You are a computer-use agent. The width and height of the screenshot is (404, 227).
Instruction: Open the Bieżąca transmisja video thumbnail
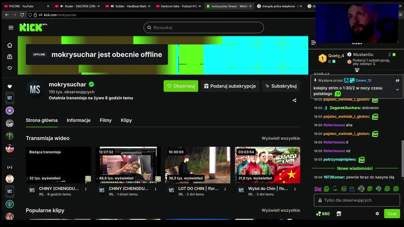58,165
